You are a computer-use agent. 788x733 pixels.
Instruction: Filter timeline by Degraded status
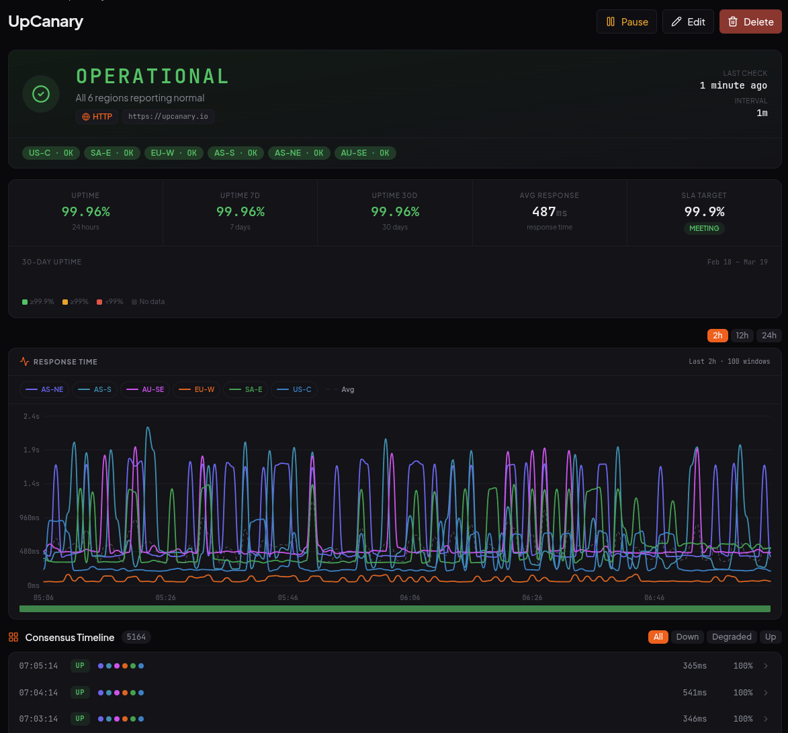tap(731, 637)
